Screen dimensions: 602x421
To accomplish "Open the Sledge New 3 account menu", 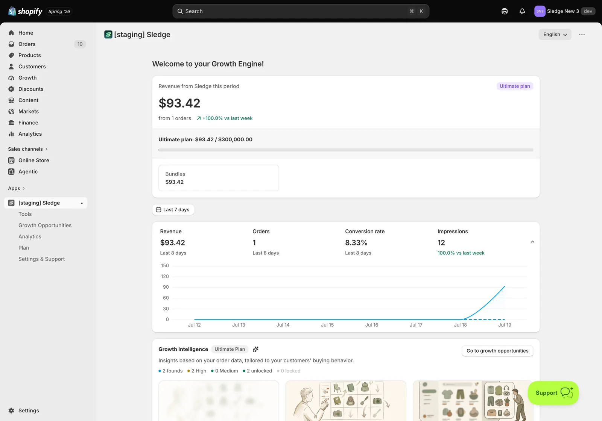I will [x=564, y=11].
